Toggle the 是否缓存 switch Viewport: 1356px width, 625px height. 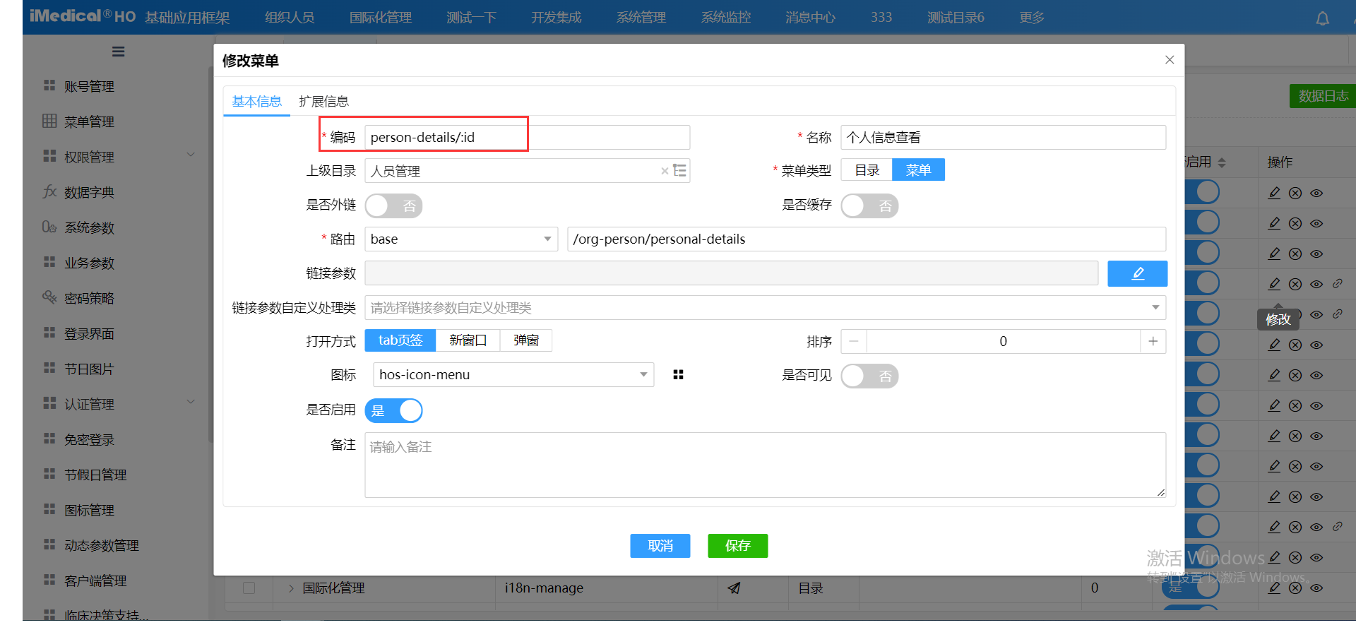(x=869, y=206)
